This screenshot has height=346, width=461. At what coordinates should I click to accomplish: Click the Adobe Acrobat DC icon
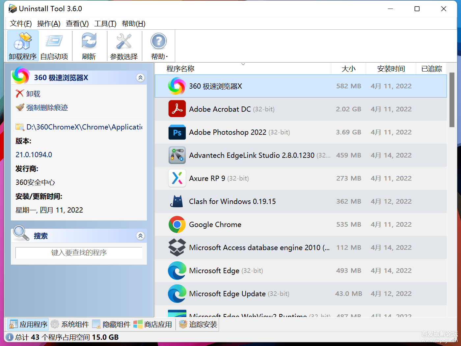177,109
